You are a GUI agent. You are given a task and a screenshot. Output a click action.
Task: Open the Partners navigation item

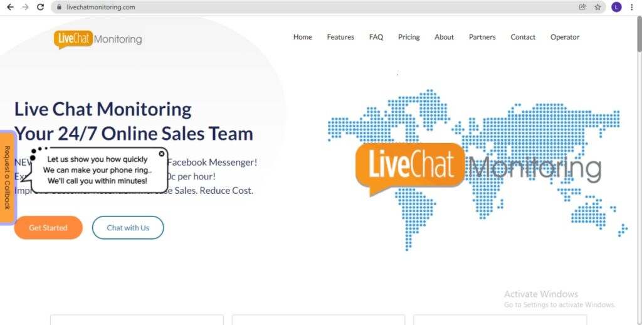[x=482, y=37]
